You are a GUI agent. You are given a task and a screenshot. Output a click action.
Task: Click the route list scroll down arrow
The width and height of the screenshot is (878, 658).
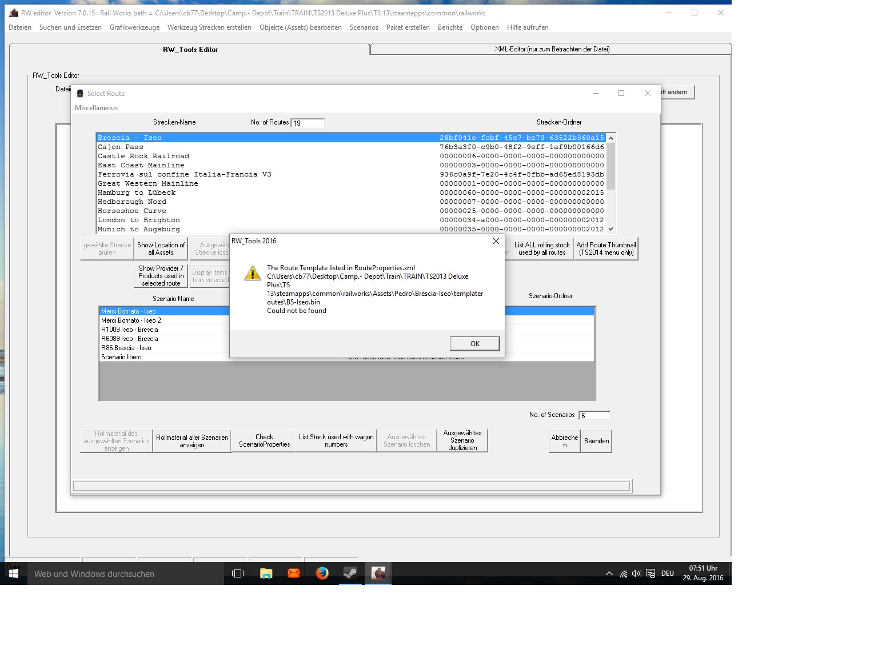pos(610,229)
